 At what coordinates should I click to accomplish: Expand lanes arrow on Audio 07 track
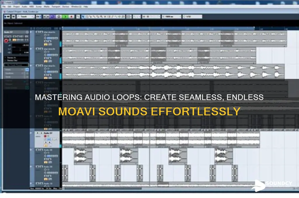[x=31, y=133]
